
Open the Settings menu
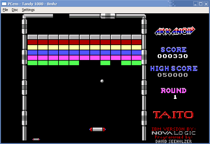click(x=28, y=10)
